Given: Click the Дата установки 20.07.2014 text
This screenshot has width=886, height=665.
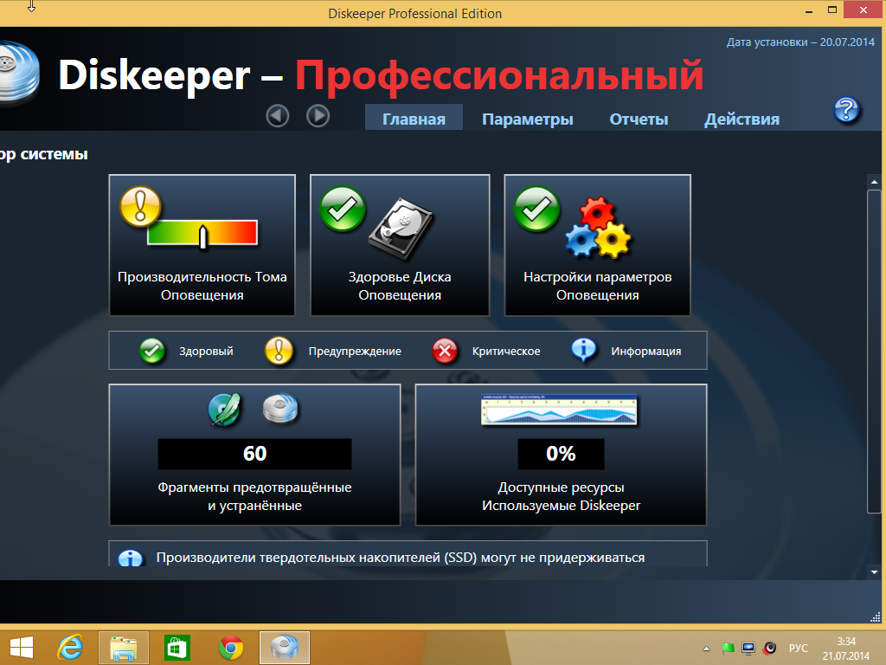Looking at the screenshot, I should [800, 42].
